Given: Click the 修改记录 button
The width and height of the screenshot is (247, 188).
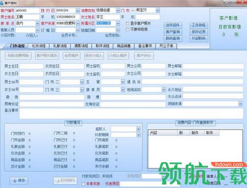Looking at the screenshot, I should [199, 32].
